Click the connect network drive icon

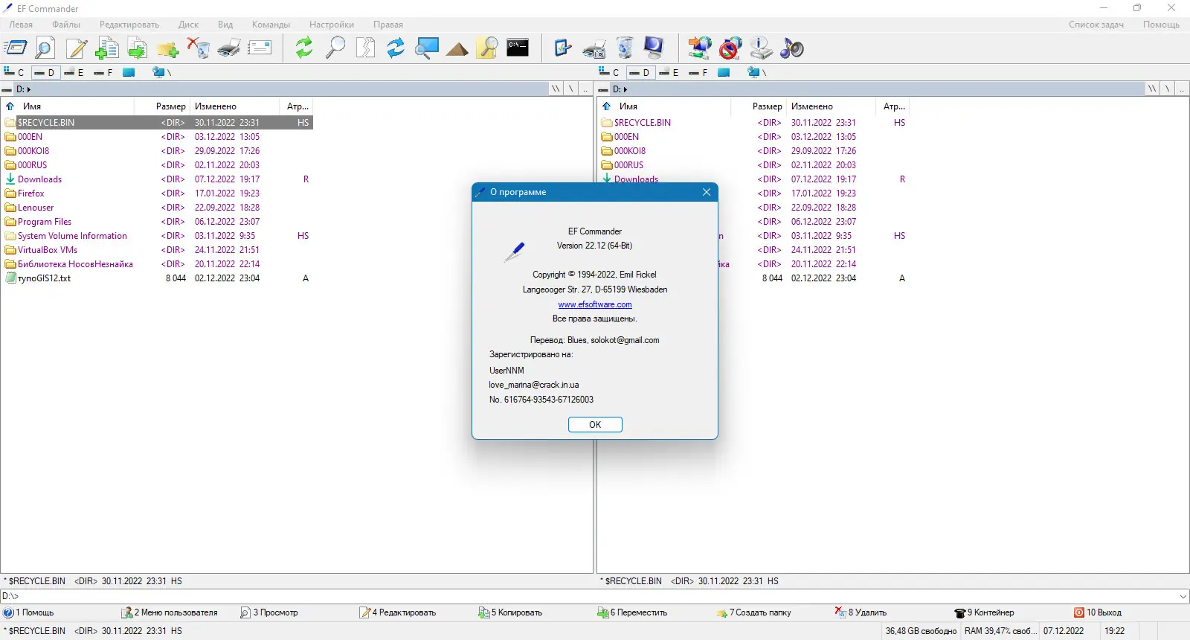(700, 48)
